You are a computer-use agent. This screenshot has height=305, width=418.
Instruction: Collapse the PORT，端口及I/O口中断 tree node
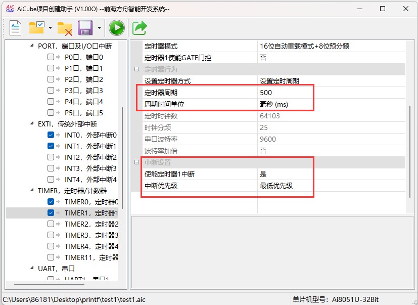pos(32,46)
